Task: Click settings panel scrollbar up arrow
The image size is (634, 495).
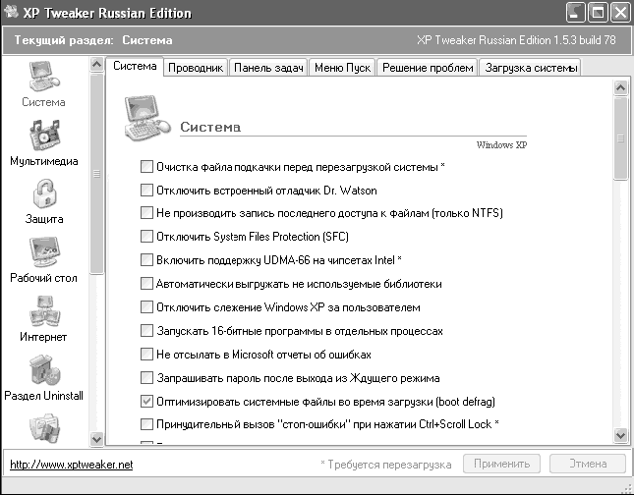Action: 620,87
